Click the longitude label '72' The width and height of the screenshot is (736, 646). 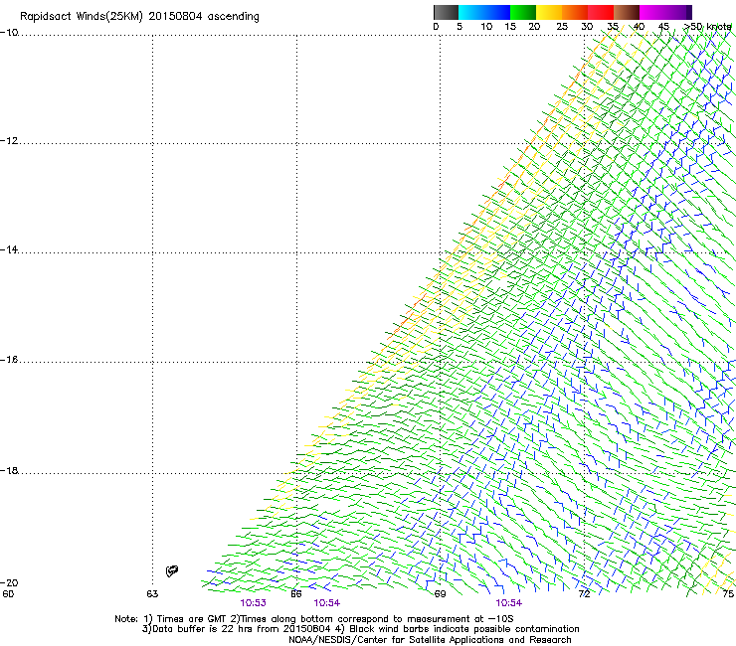click(x=584, y=594)
